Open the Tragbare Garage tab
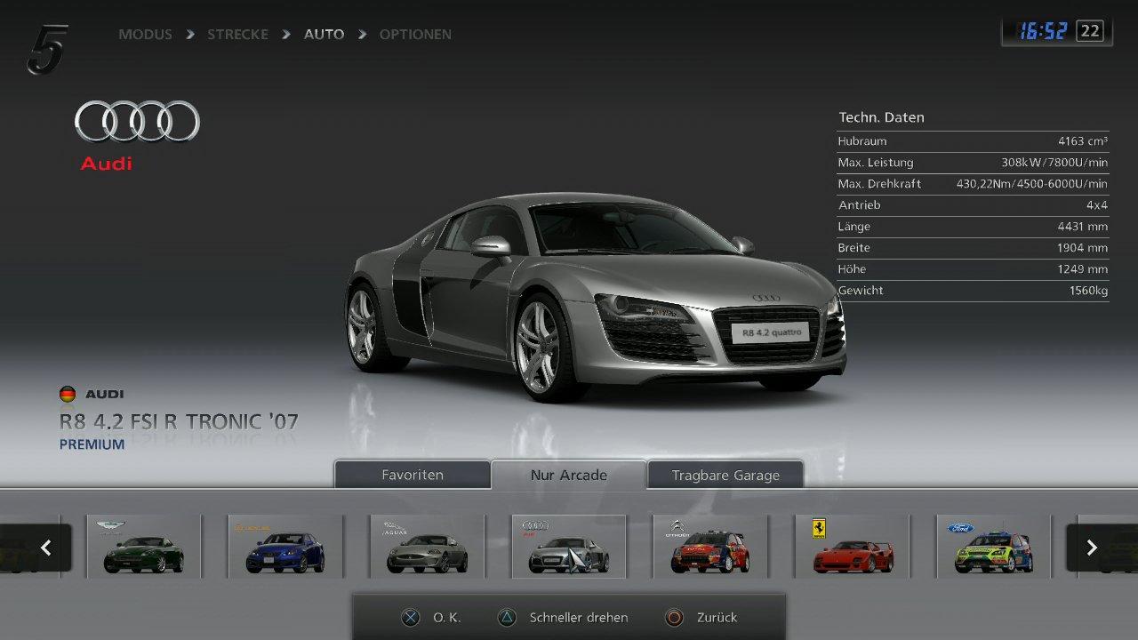 [725, 475]
